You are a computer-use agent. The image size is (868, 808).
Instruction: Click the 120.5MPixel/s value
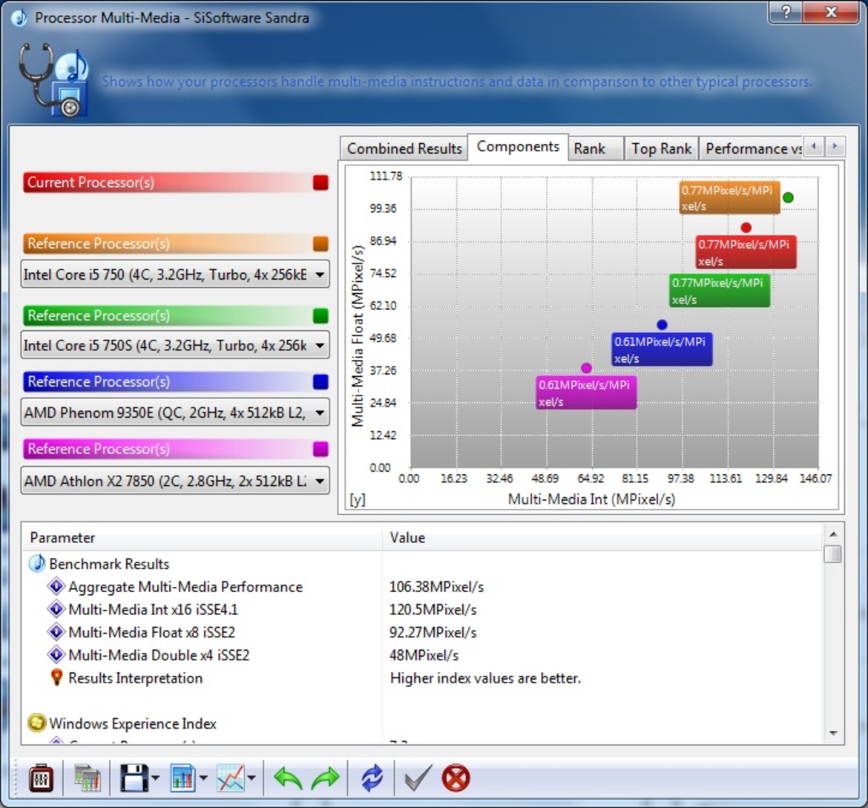click(433, 610)
